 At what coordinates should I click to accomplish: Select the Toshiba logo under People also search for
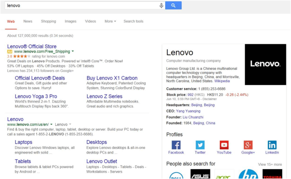point(272,174)
